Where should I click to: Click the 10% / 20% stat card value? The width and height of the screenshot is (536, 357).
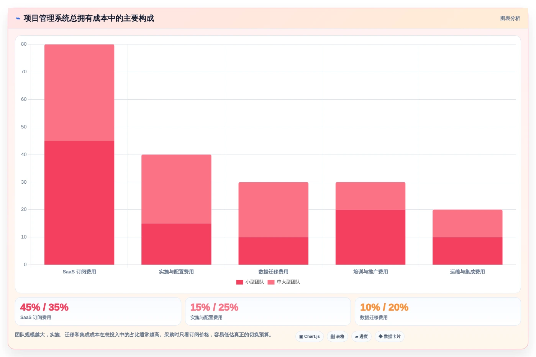384,308
